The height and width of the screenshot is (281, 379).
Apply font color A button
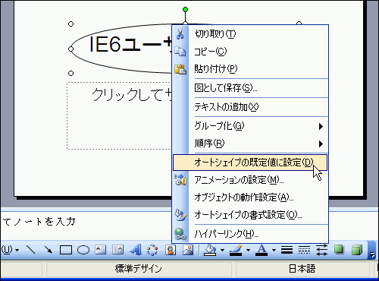262,250
